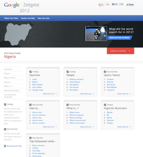Viewport: 143px width, 157px height.
Task: Play the Year in Review video thumbnail
Action: pos(96,34)
